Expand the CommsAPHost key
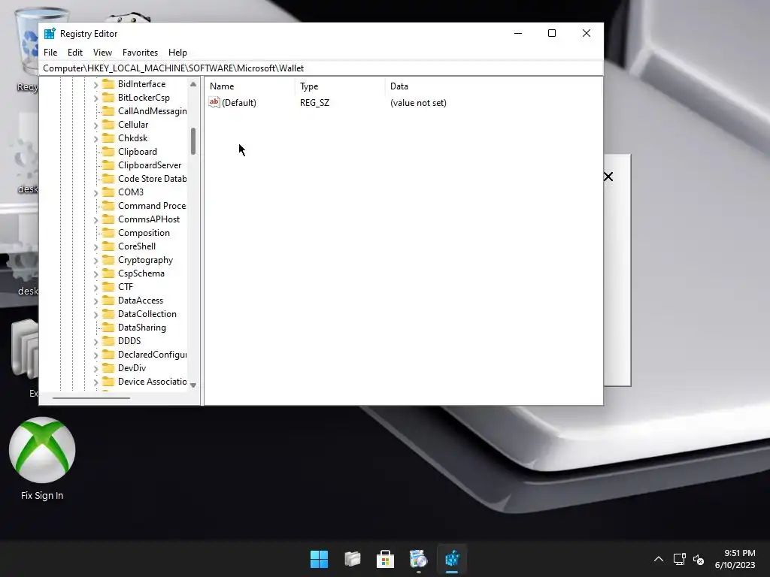 95,220
